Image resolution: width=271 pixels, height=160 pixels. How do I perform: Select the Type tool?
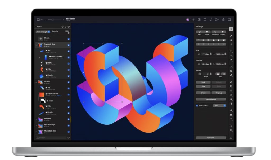tap(231, 119)
